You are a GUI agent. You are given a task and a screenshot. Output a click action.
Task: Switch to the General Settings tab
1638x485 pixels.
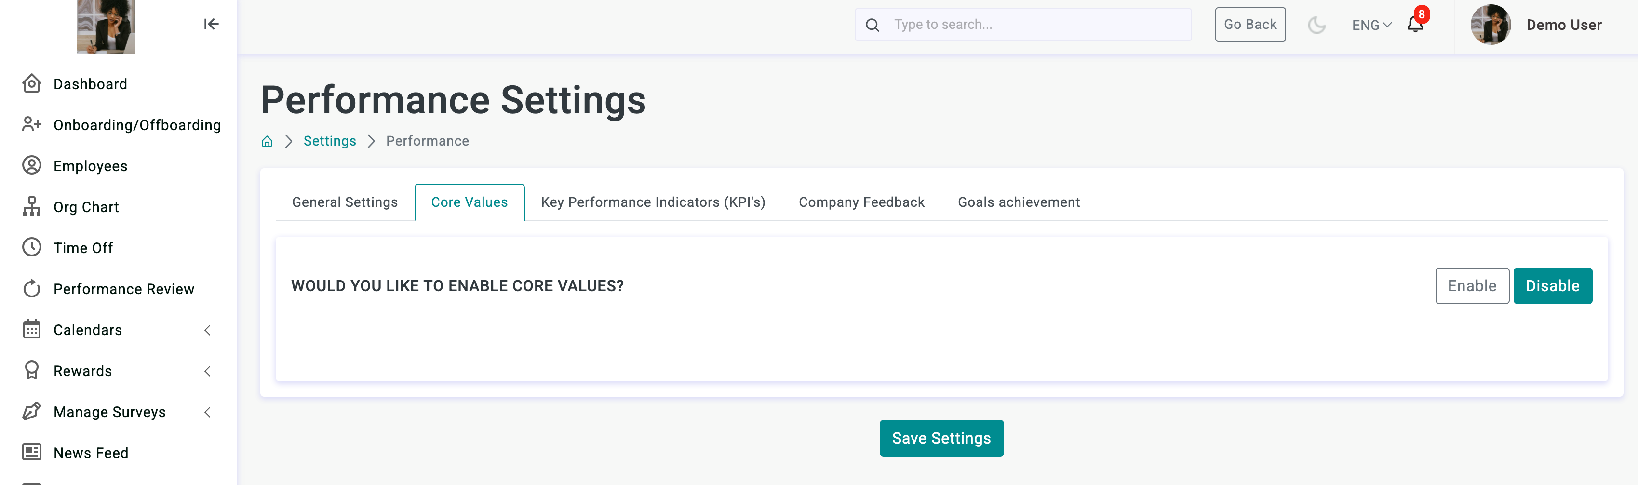(345, 202)
